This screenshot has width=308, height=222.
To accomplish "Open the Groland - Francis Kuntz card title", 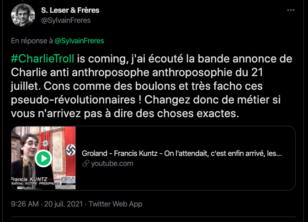I will coord(181,154).
